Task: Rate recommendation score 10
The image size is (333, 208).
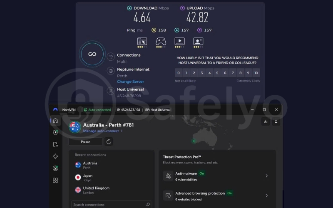Action: click(x=256, y=73)
